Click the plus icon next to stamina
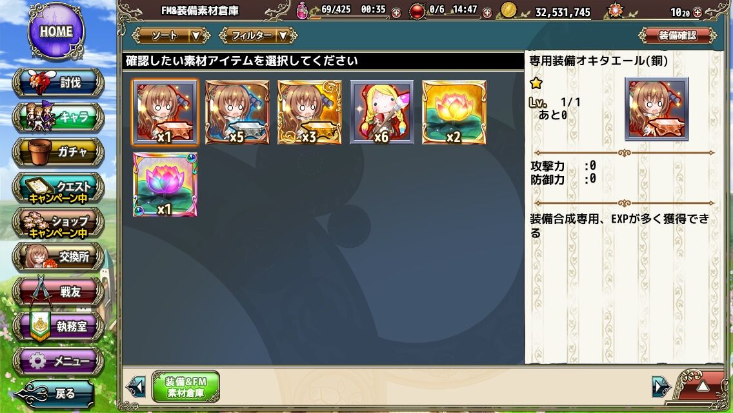Viewport: 733px width, 413px height. pos(396,13)
